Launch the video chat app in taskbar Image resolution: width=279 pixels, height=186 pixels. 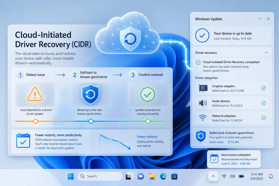tap(141, 176)
